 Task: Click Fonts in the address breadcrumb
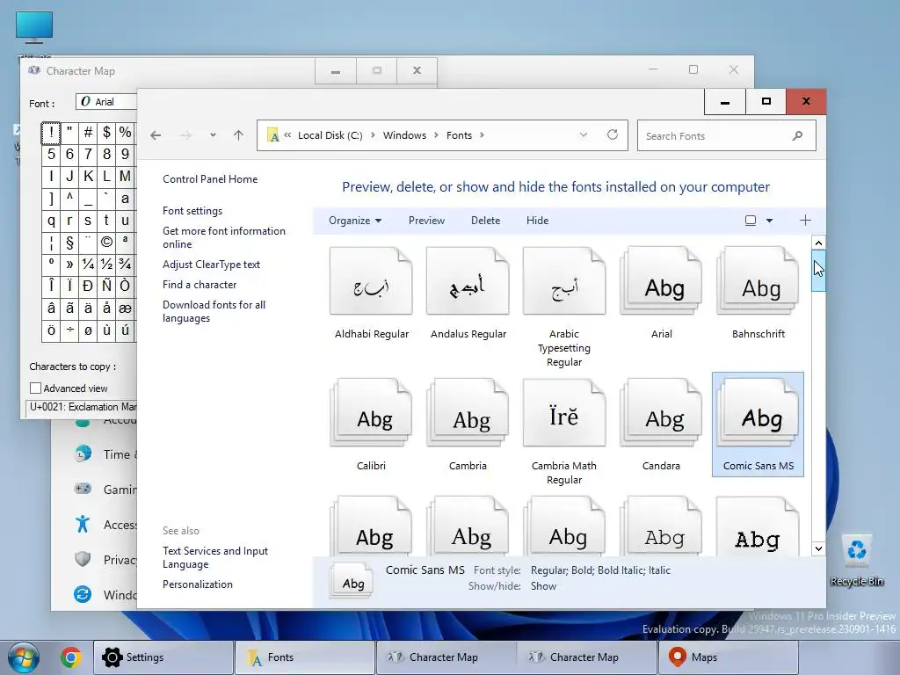(459, 135)
